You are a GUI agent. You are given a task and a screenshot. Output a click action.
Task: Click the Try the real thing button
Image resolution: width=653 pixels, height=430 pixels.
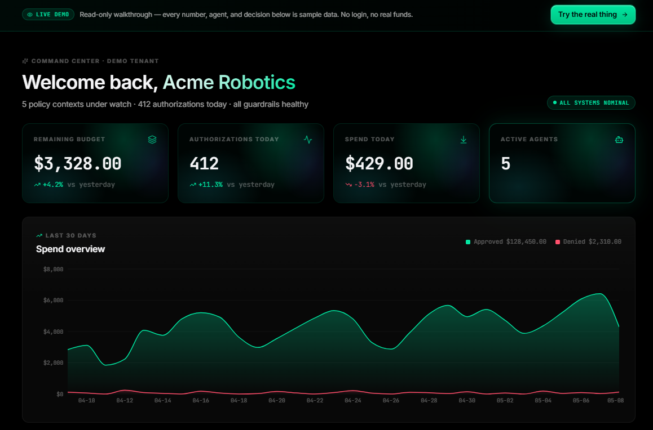point(593,15)
